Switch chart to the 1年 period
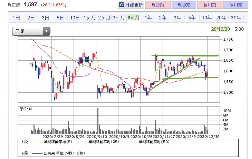252x159 pixels. tap(148, 18)
